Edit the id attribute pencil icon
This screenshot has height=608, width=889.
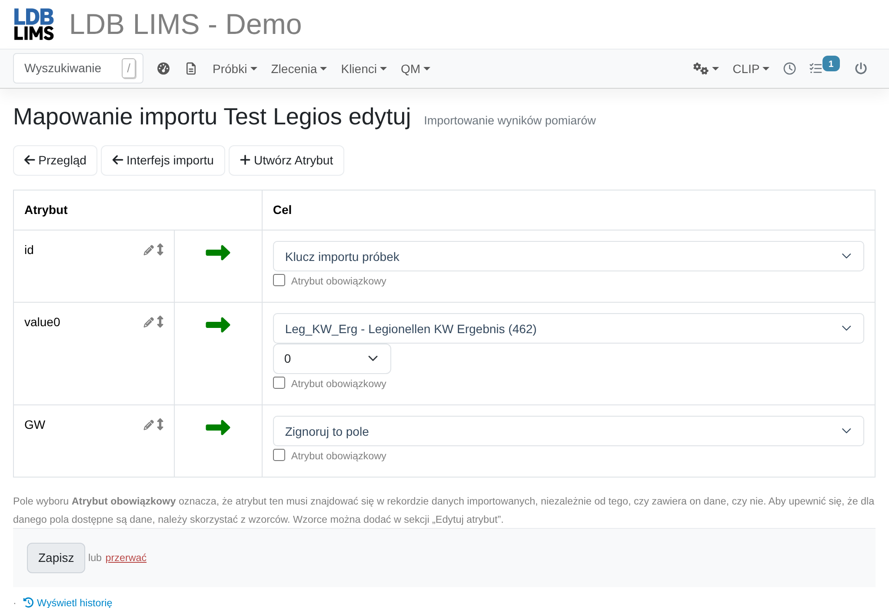point(149,250)
